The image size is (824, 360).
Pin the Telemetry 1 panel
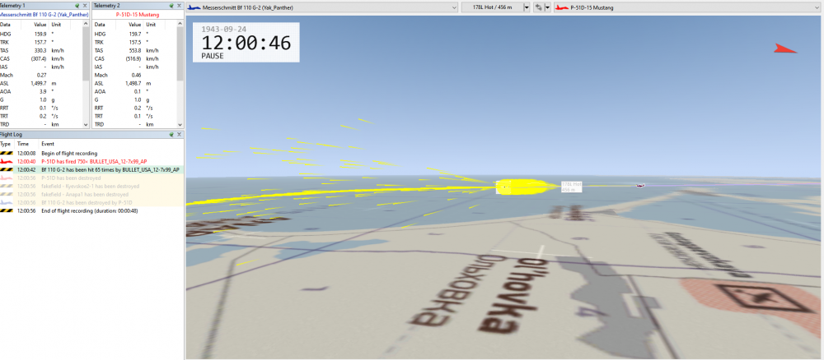click(x=77, y=5)
